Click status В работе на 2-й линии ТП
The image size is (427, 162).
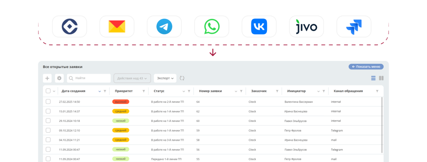(x=168, y=102)
